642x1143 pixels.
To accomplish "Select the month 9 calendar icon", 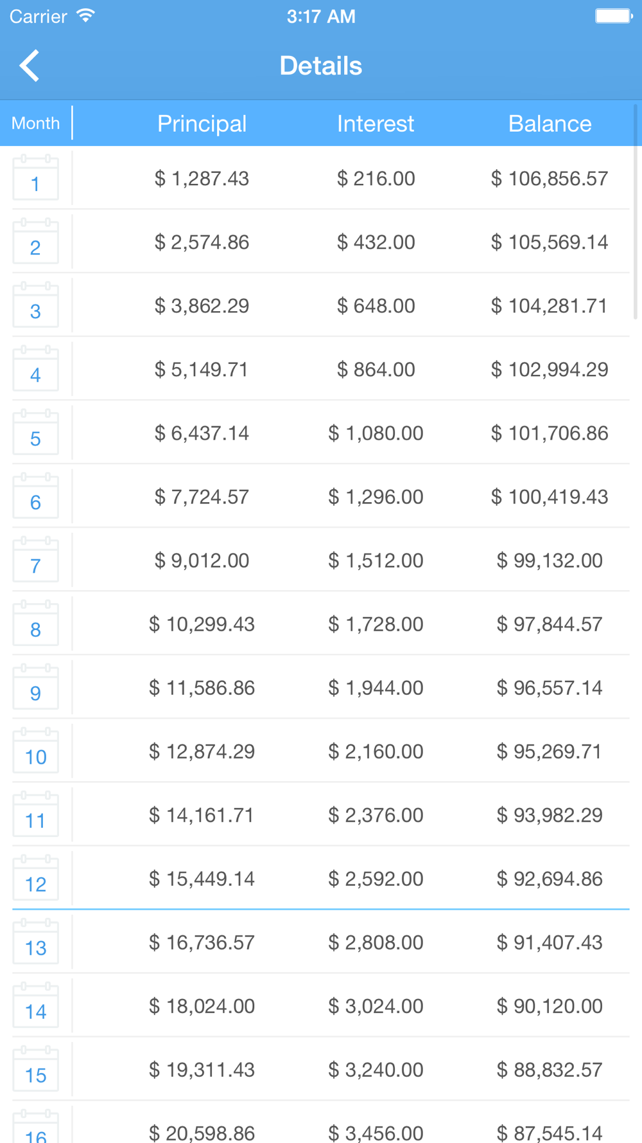I will tap(36, 687).
